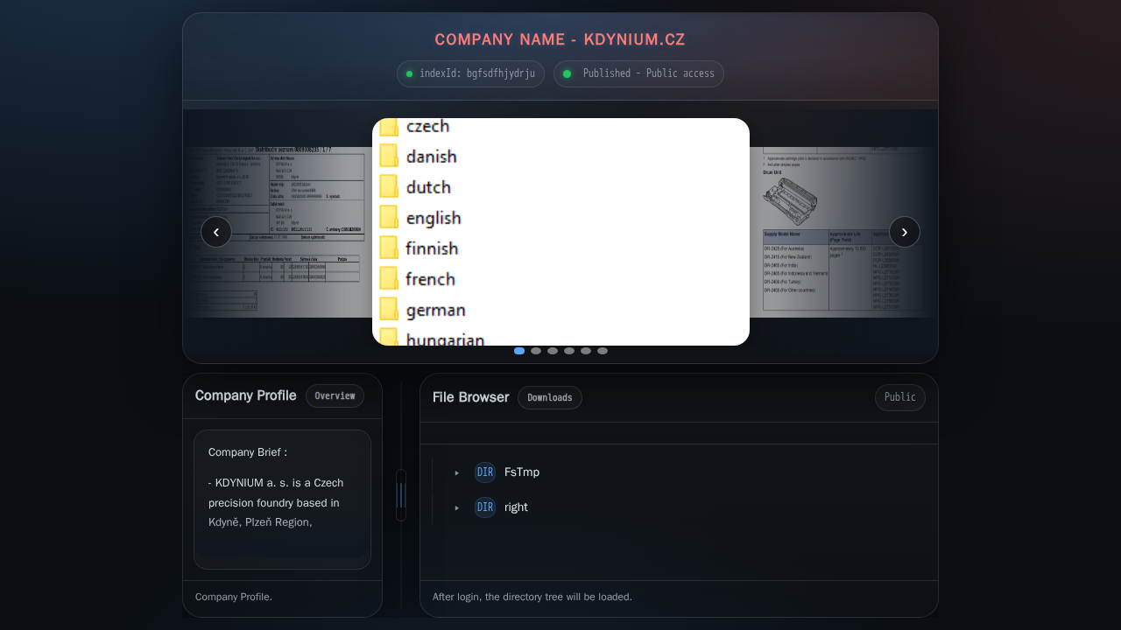
Task: Click the indexId bgfsdfhjydrju badge
Action: pos(470,73)
